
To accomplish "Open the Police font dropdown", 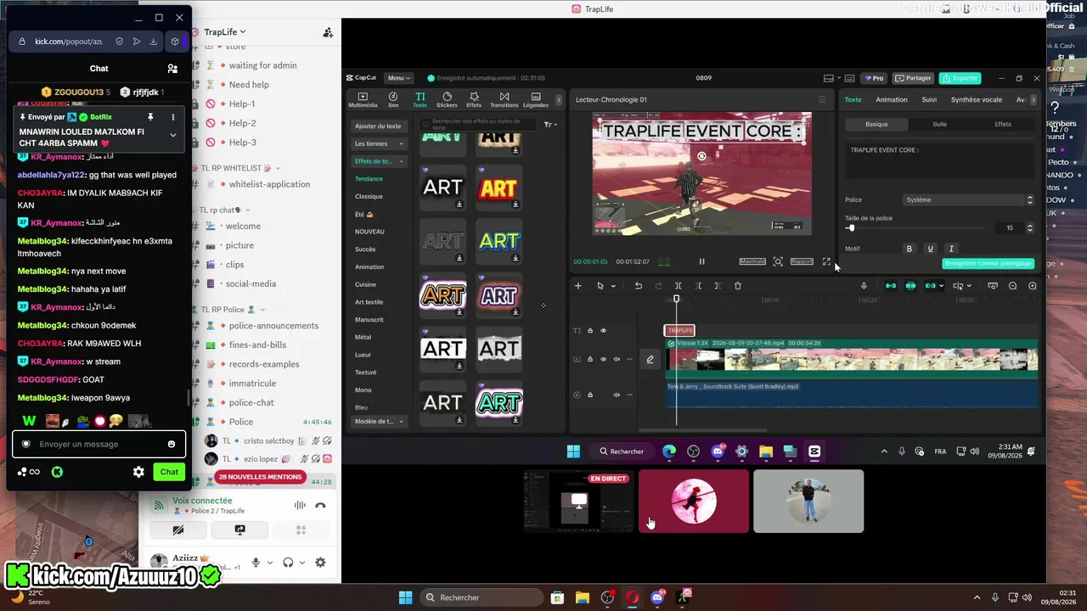I will tap(969, 200).
